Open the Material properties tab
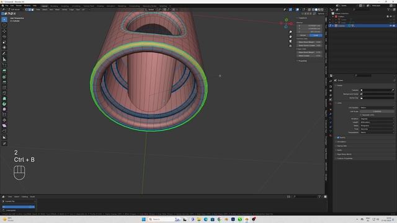The width and height of the screenshot is (397, 223). click(x=331, y=136)
